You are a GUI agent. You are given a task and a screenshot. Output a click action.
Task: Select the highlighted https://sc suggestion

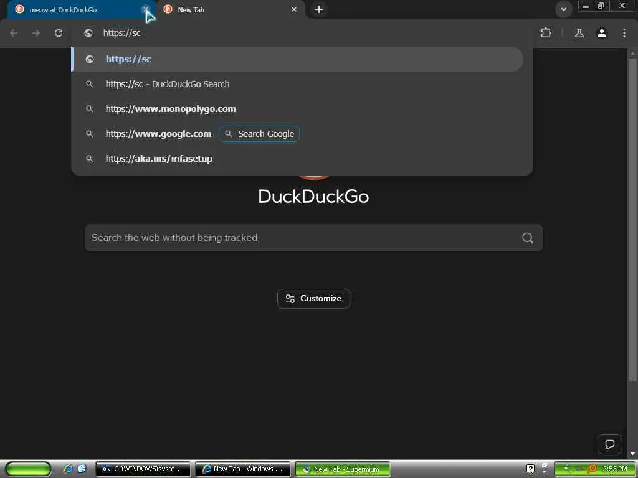click(297, 59)
